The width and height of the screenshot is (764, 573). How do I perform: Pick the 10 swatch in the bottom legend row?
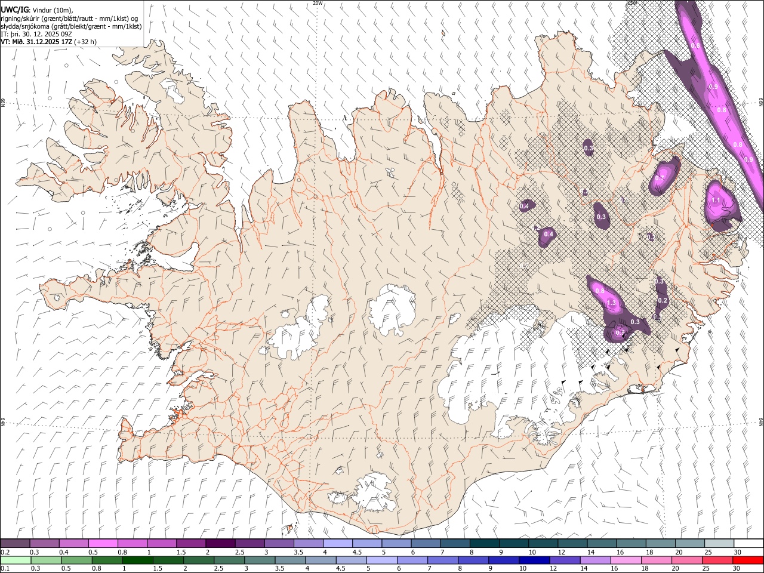tap(534, 560)
